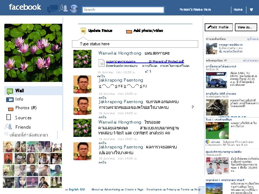Select Update Status
Screen dimensions: 259x194
[100, 31]
